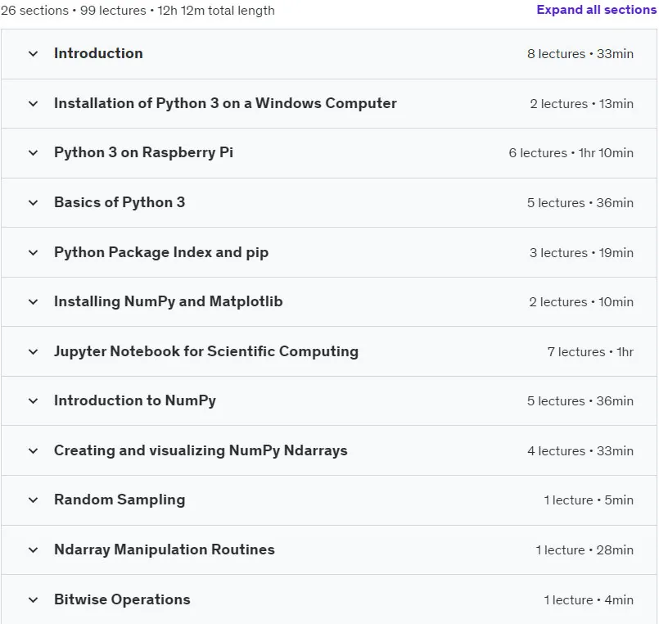This screenshot has height=624, width=659.
Task: Click the '1 lecture • 4min' text
Action: (589, 600)
